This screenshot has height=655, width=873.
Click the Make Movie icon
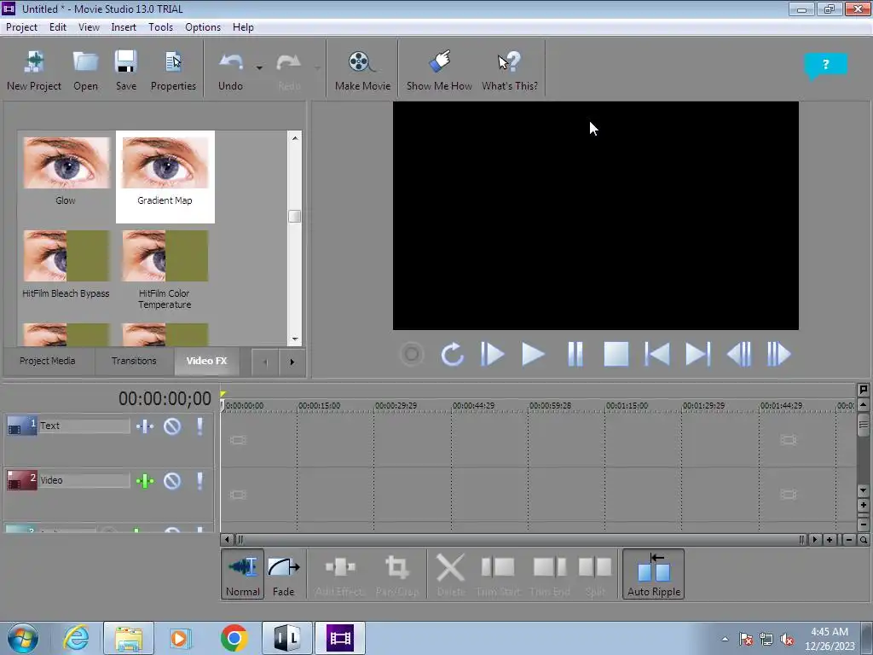point(362,70)
